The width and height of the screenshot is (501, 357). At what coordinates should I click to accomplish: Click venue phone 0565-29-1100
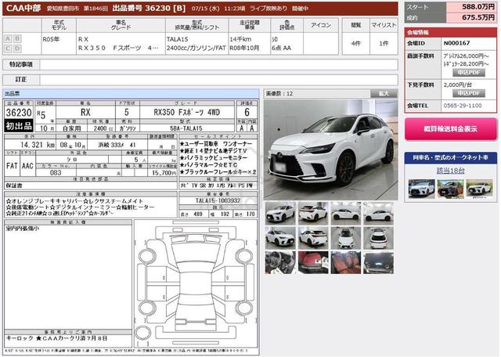(463, 106)
